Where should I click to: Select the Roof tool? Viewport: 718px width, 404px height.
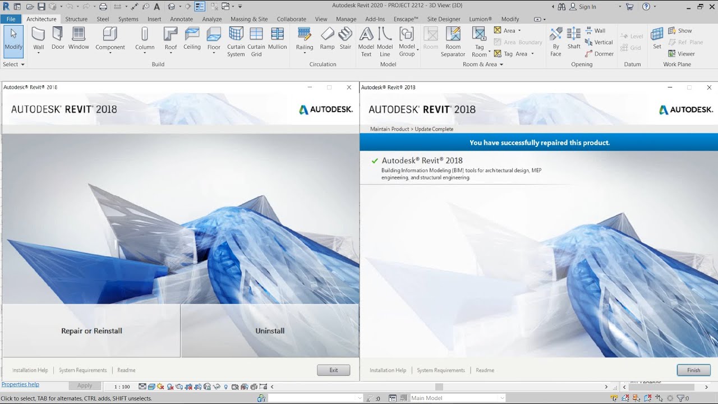coord(171,40)
